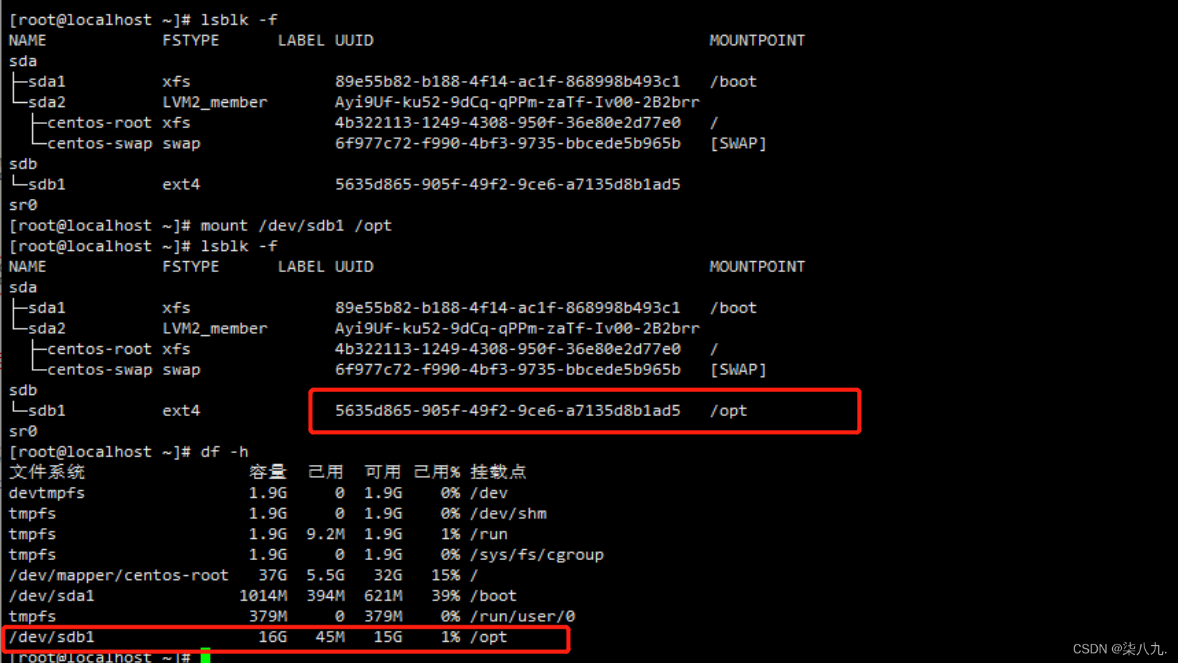Click the 5.5G used value

point(325,575)
